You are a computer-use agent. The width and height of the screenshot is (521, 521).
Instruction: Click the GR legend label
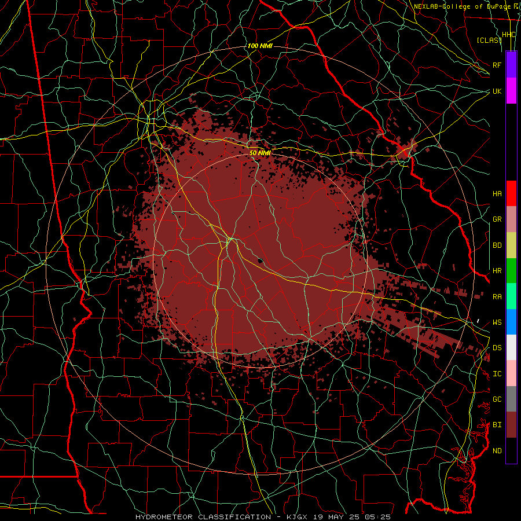click(497, 219)
